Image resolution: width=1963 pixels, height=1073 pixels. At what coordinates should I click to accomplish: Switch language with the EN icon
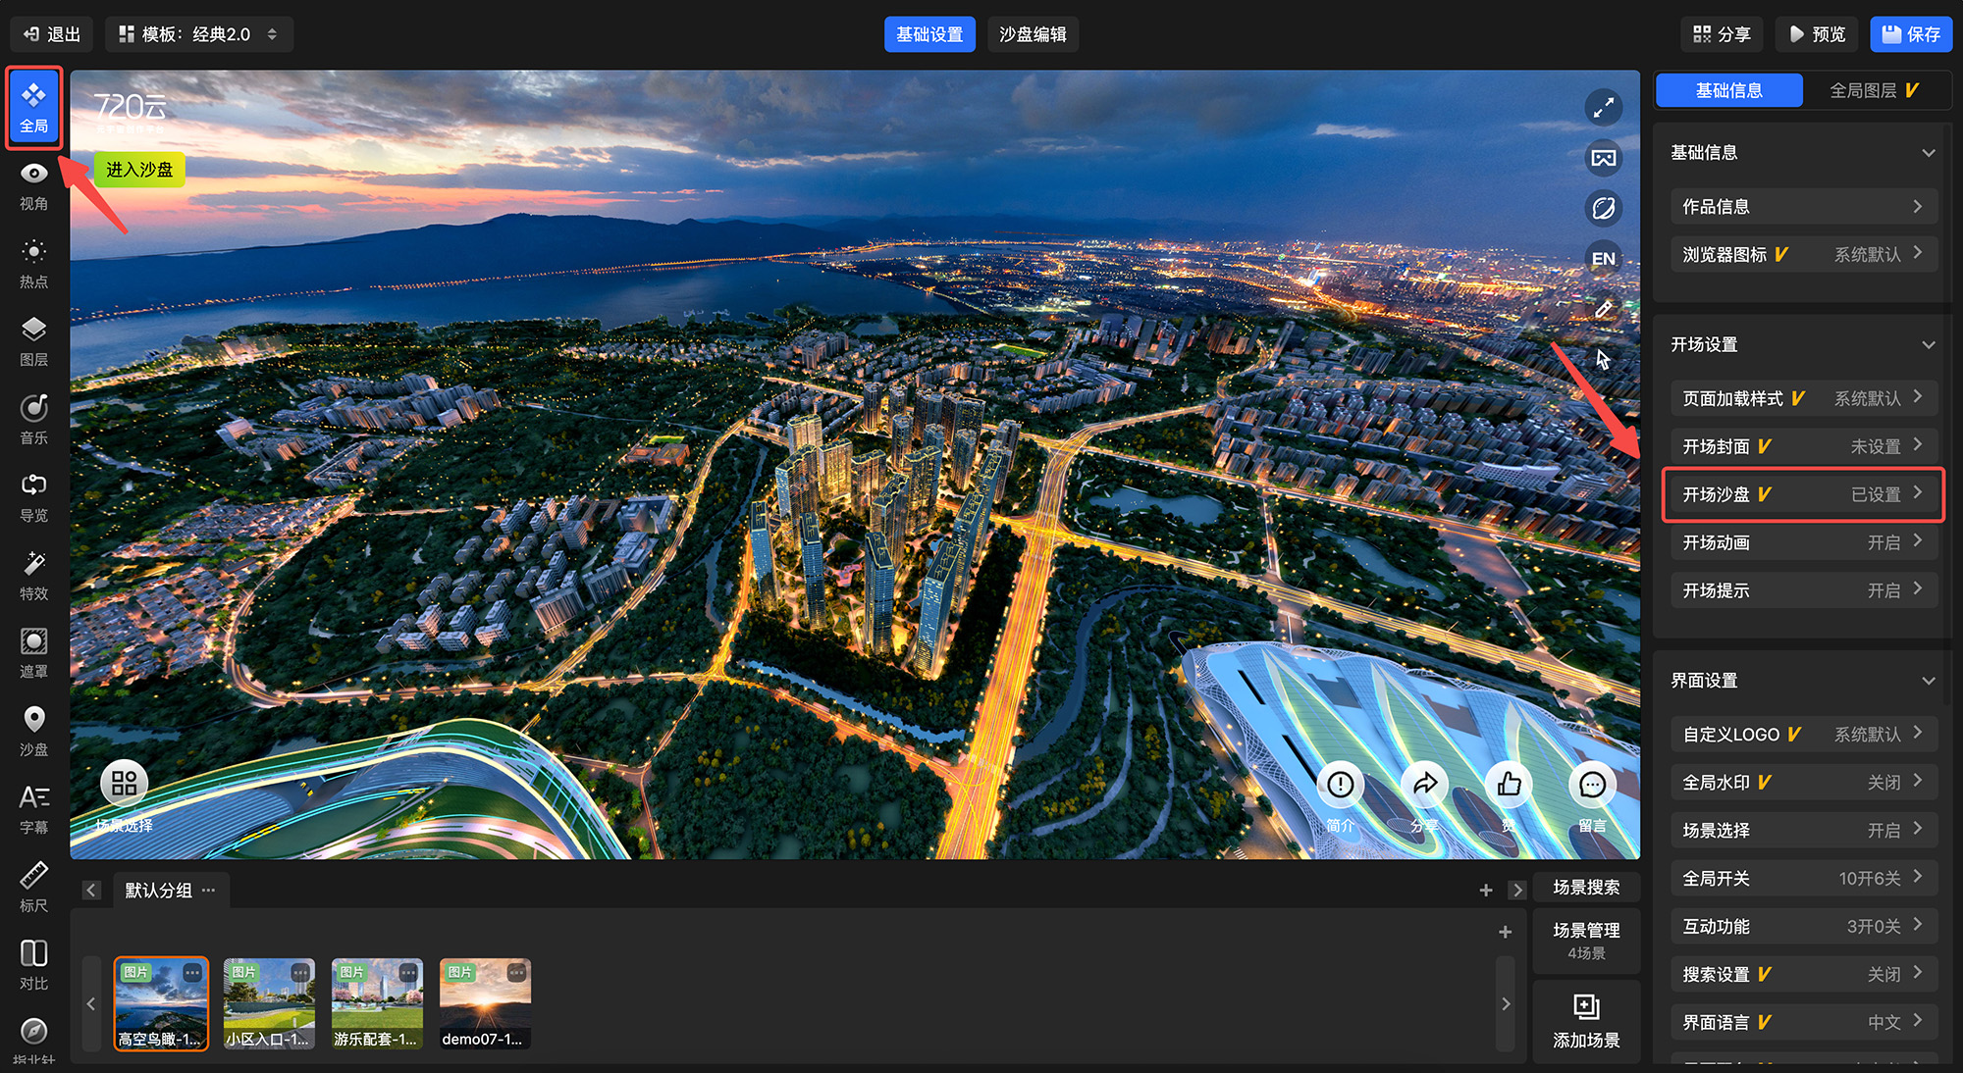[x=1603, y=259]
